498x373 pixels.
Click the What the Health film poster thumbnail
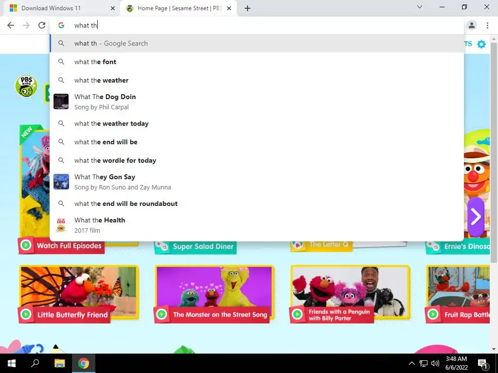[61, 225]
